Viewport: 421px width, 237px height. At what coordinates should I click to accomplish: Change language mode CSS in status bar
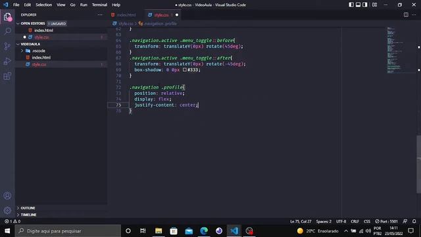(367, 221)
